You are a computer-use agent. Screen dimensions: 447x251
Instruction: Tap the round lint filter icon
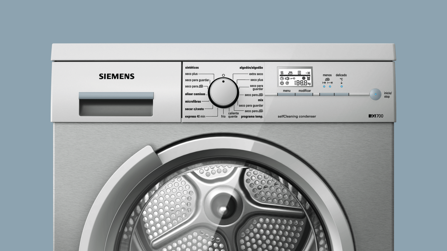[304, 79]
